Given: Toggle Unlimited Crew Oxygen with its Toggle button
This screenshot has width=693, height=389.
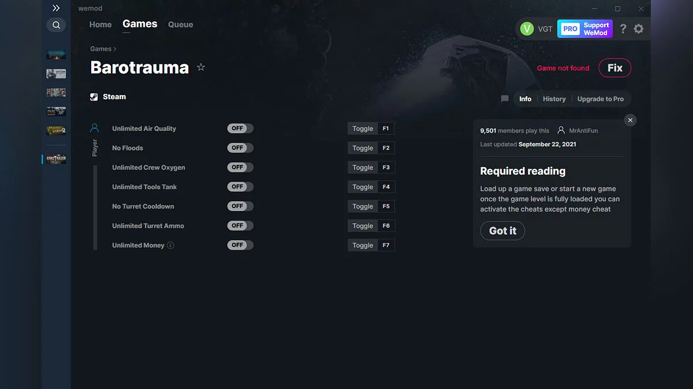Looking at the screenshot, I should pos(362,167).
